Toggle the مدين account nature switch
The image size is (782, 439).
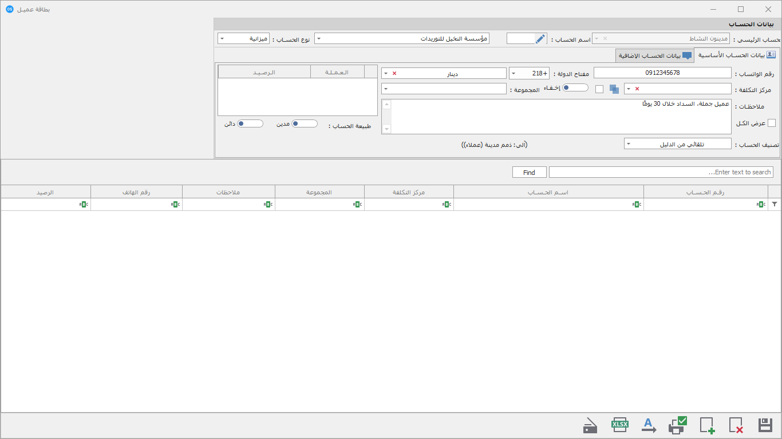pyautogui.click(x=305, y=123)
